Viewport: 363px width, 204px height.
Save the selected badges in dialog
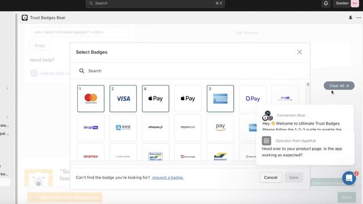(294, 177)
